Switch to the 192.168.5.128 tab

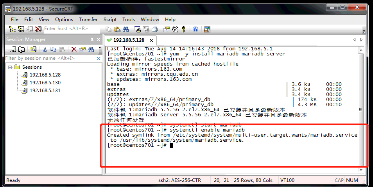tap(129, 40)
